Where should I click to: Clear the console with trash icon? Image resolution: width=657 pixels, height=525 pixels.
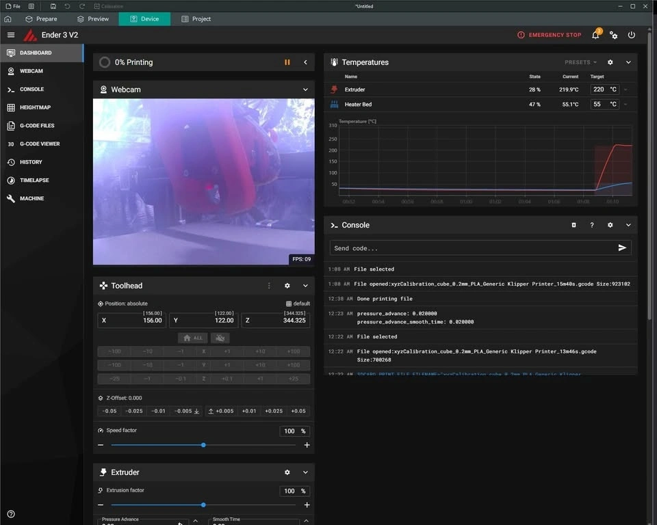click(574, 225)
